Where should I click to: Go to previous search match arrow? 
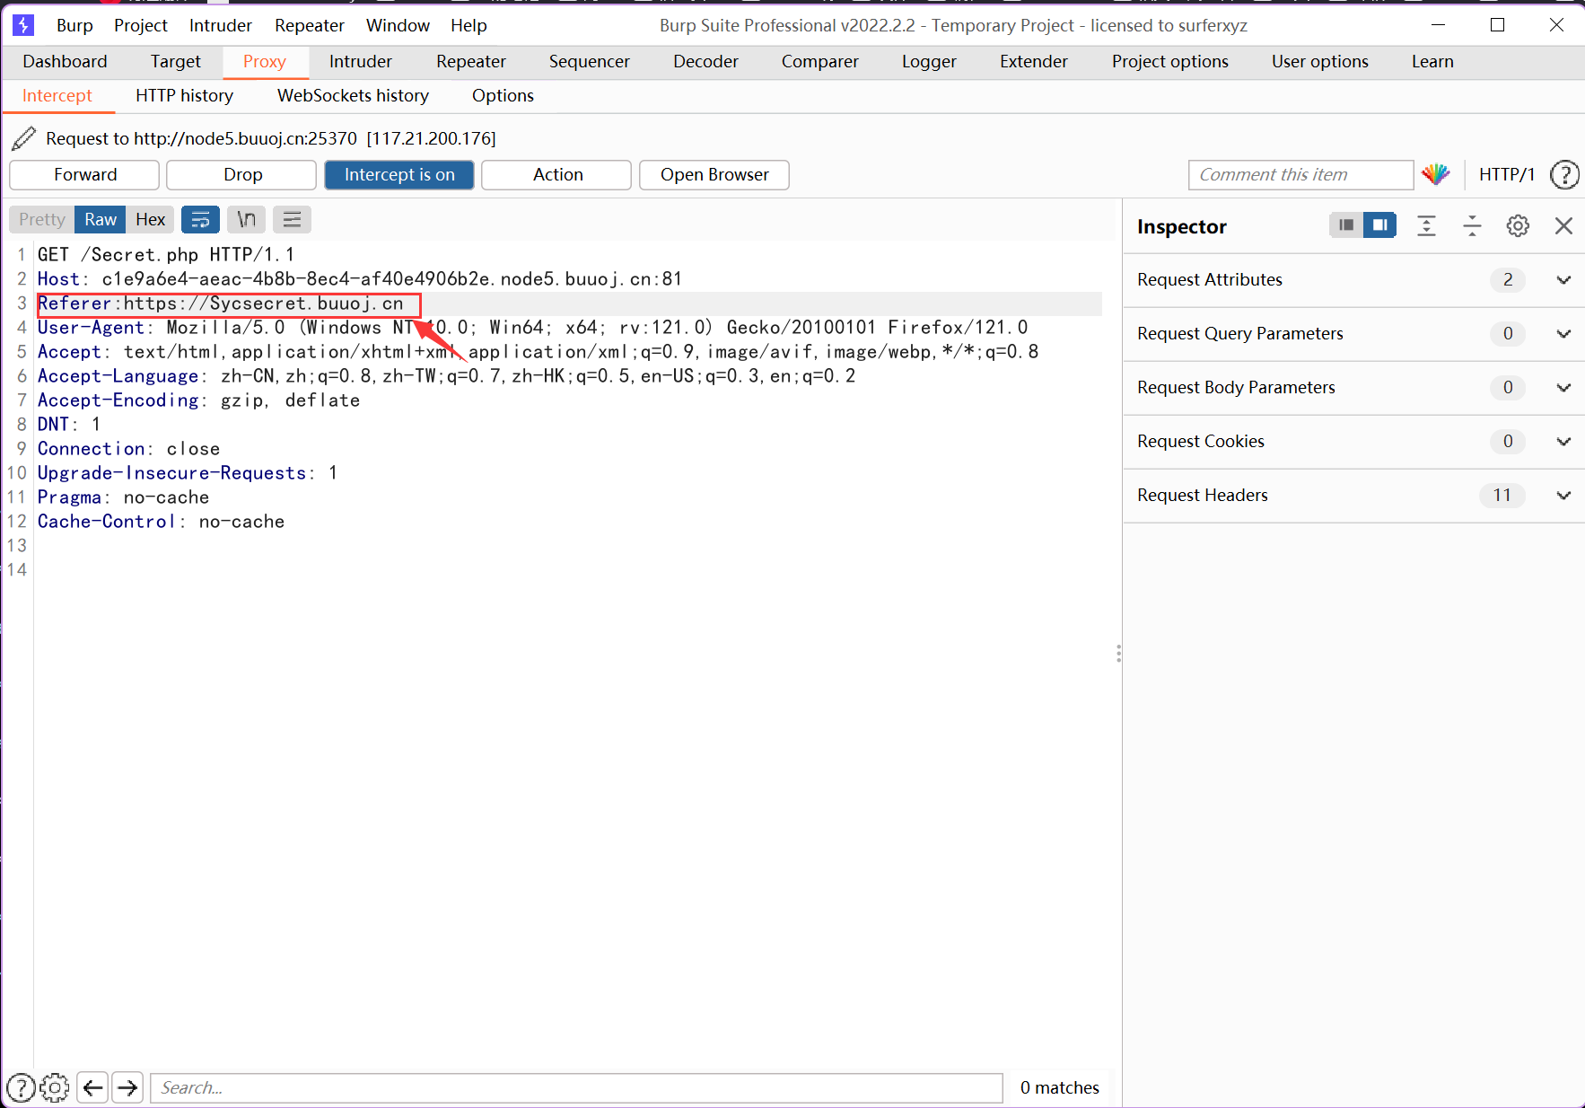pos(92,1087)
